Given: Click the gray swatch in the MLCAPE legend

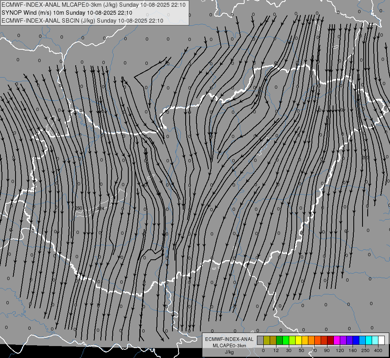Looking at the screenshot, I should pos(261,340).
